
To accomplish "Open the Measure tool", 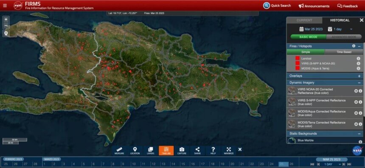I will tap(119, 151).
